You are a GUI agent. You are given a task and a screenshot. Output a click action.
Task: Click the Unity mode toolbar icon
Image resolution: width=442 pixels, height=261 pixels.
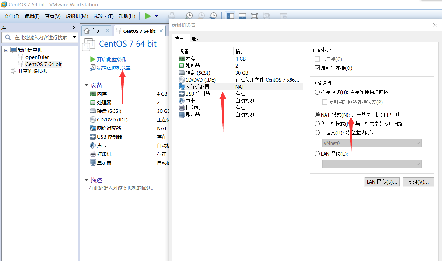[266, 16]
